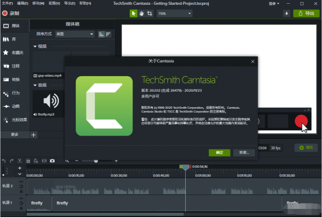This screenshot has height=217, width=322.
Task: Select the crop tool
Action: [150, 13]
